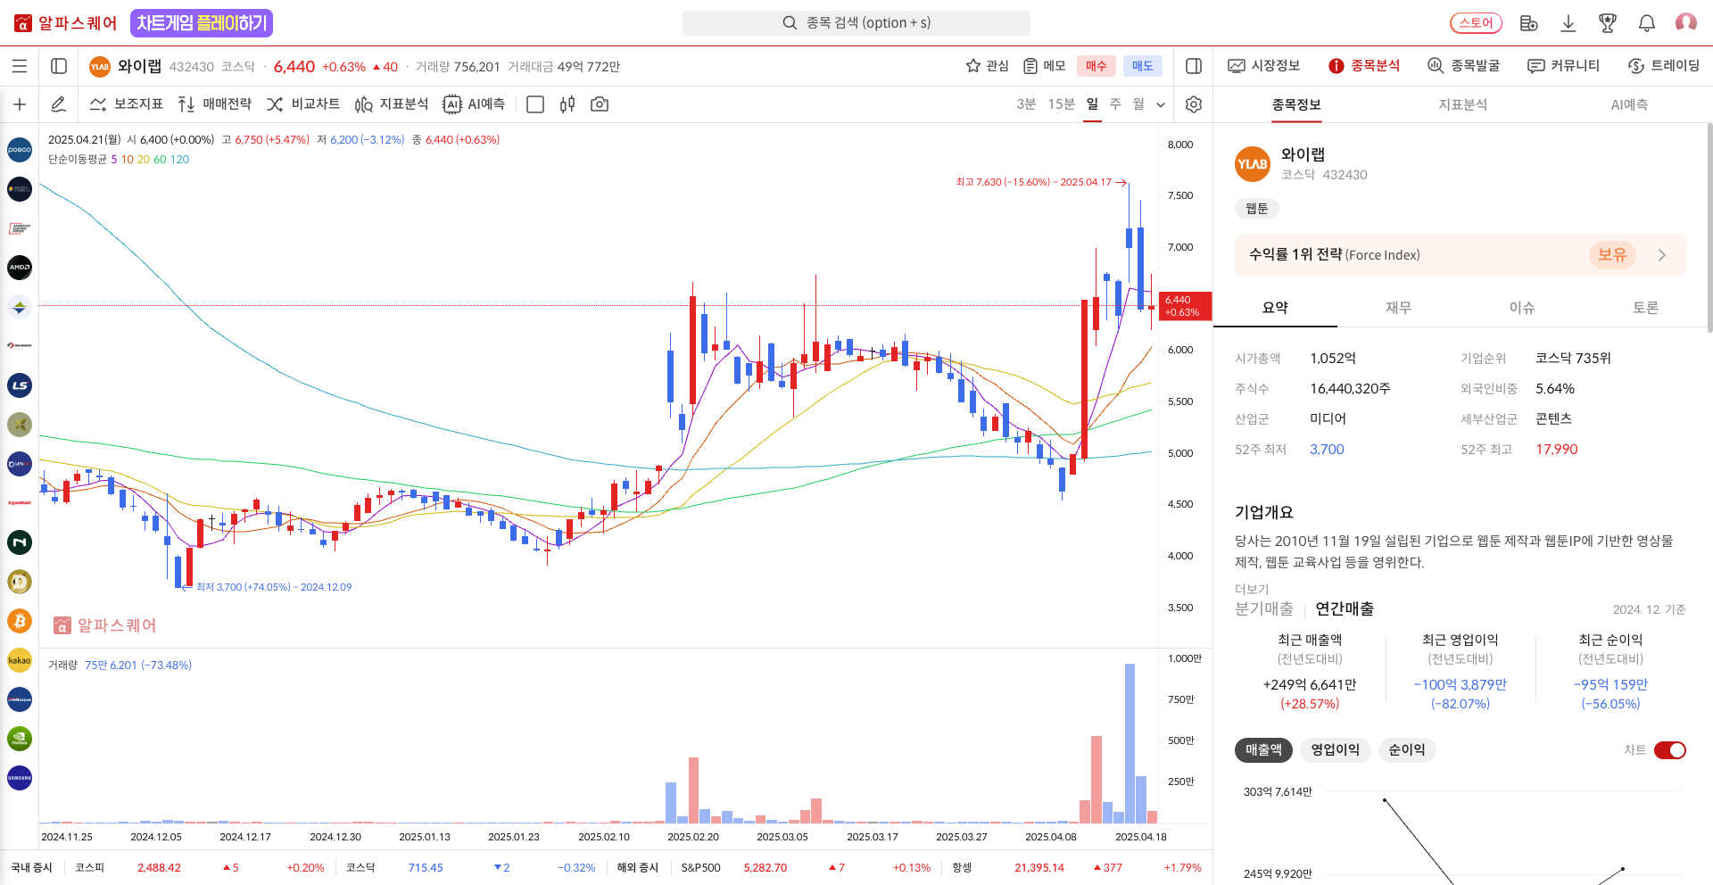Select the pencil drawing tool
1713x885 pixels.
(x=59, y=104)
